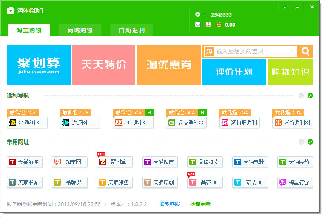This screenshot has height=217, width=325.
Task: Open the envelope messages icon
Action: click(198, 25)
